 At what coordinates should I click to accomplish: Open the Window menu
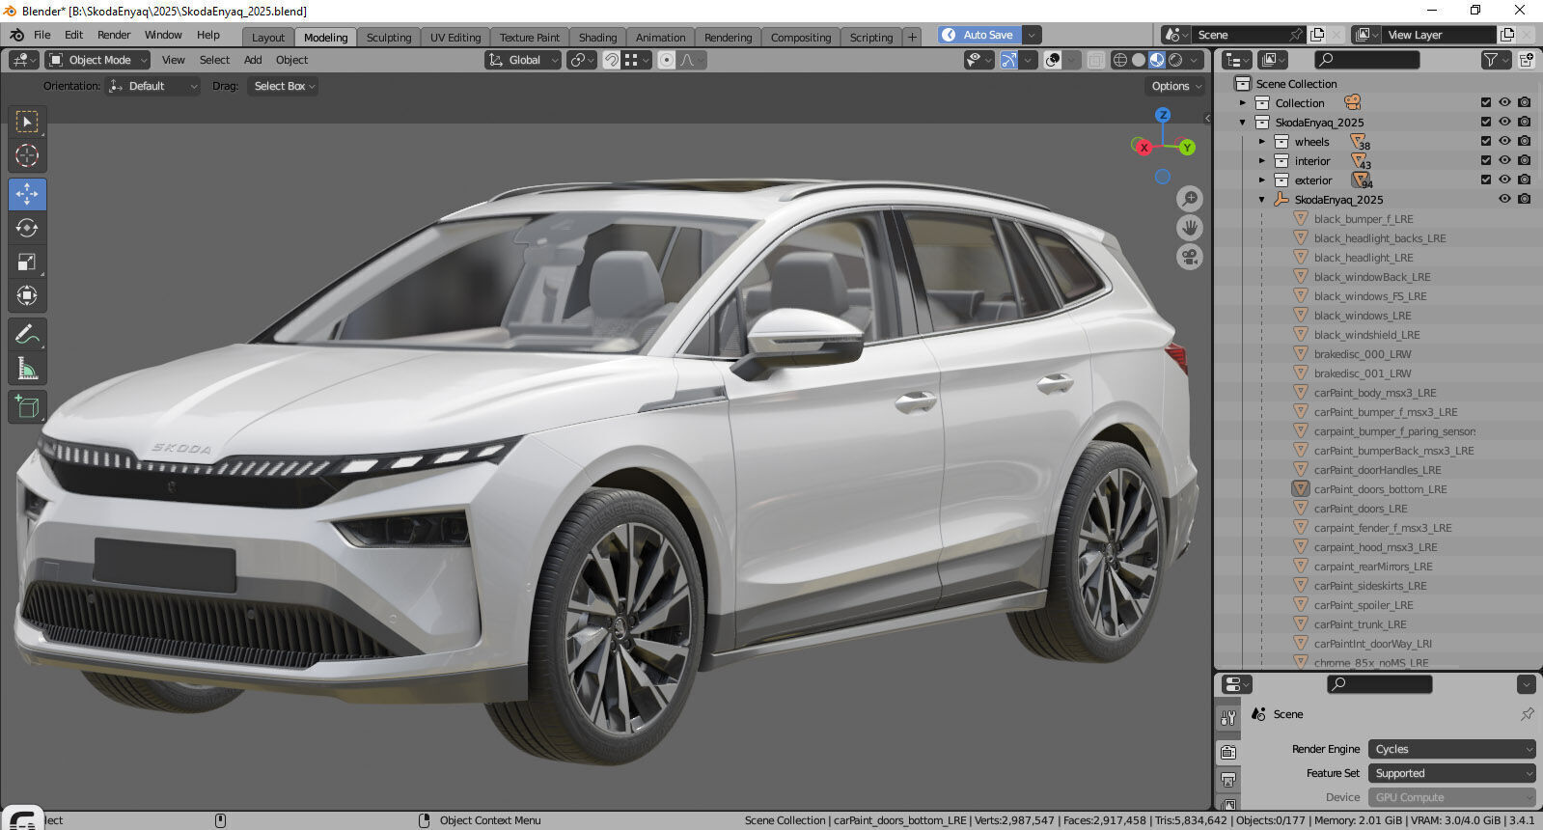[163, 35]
